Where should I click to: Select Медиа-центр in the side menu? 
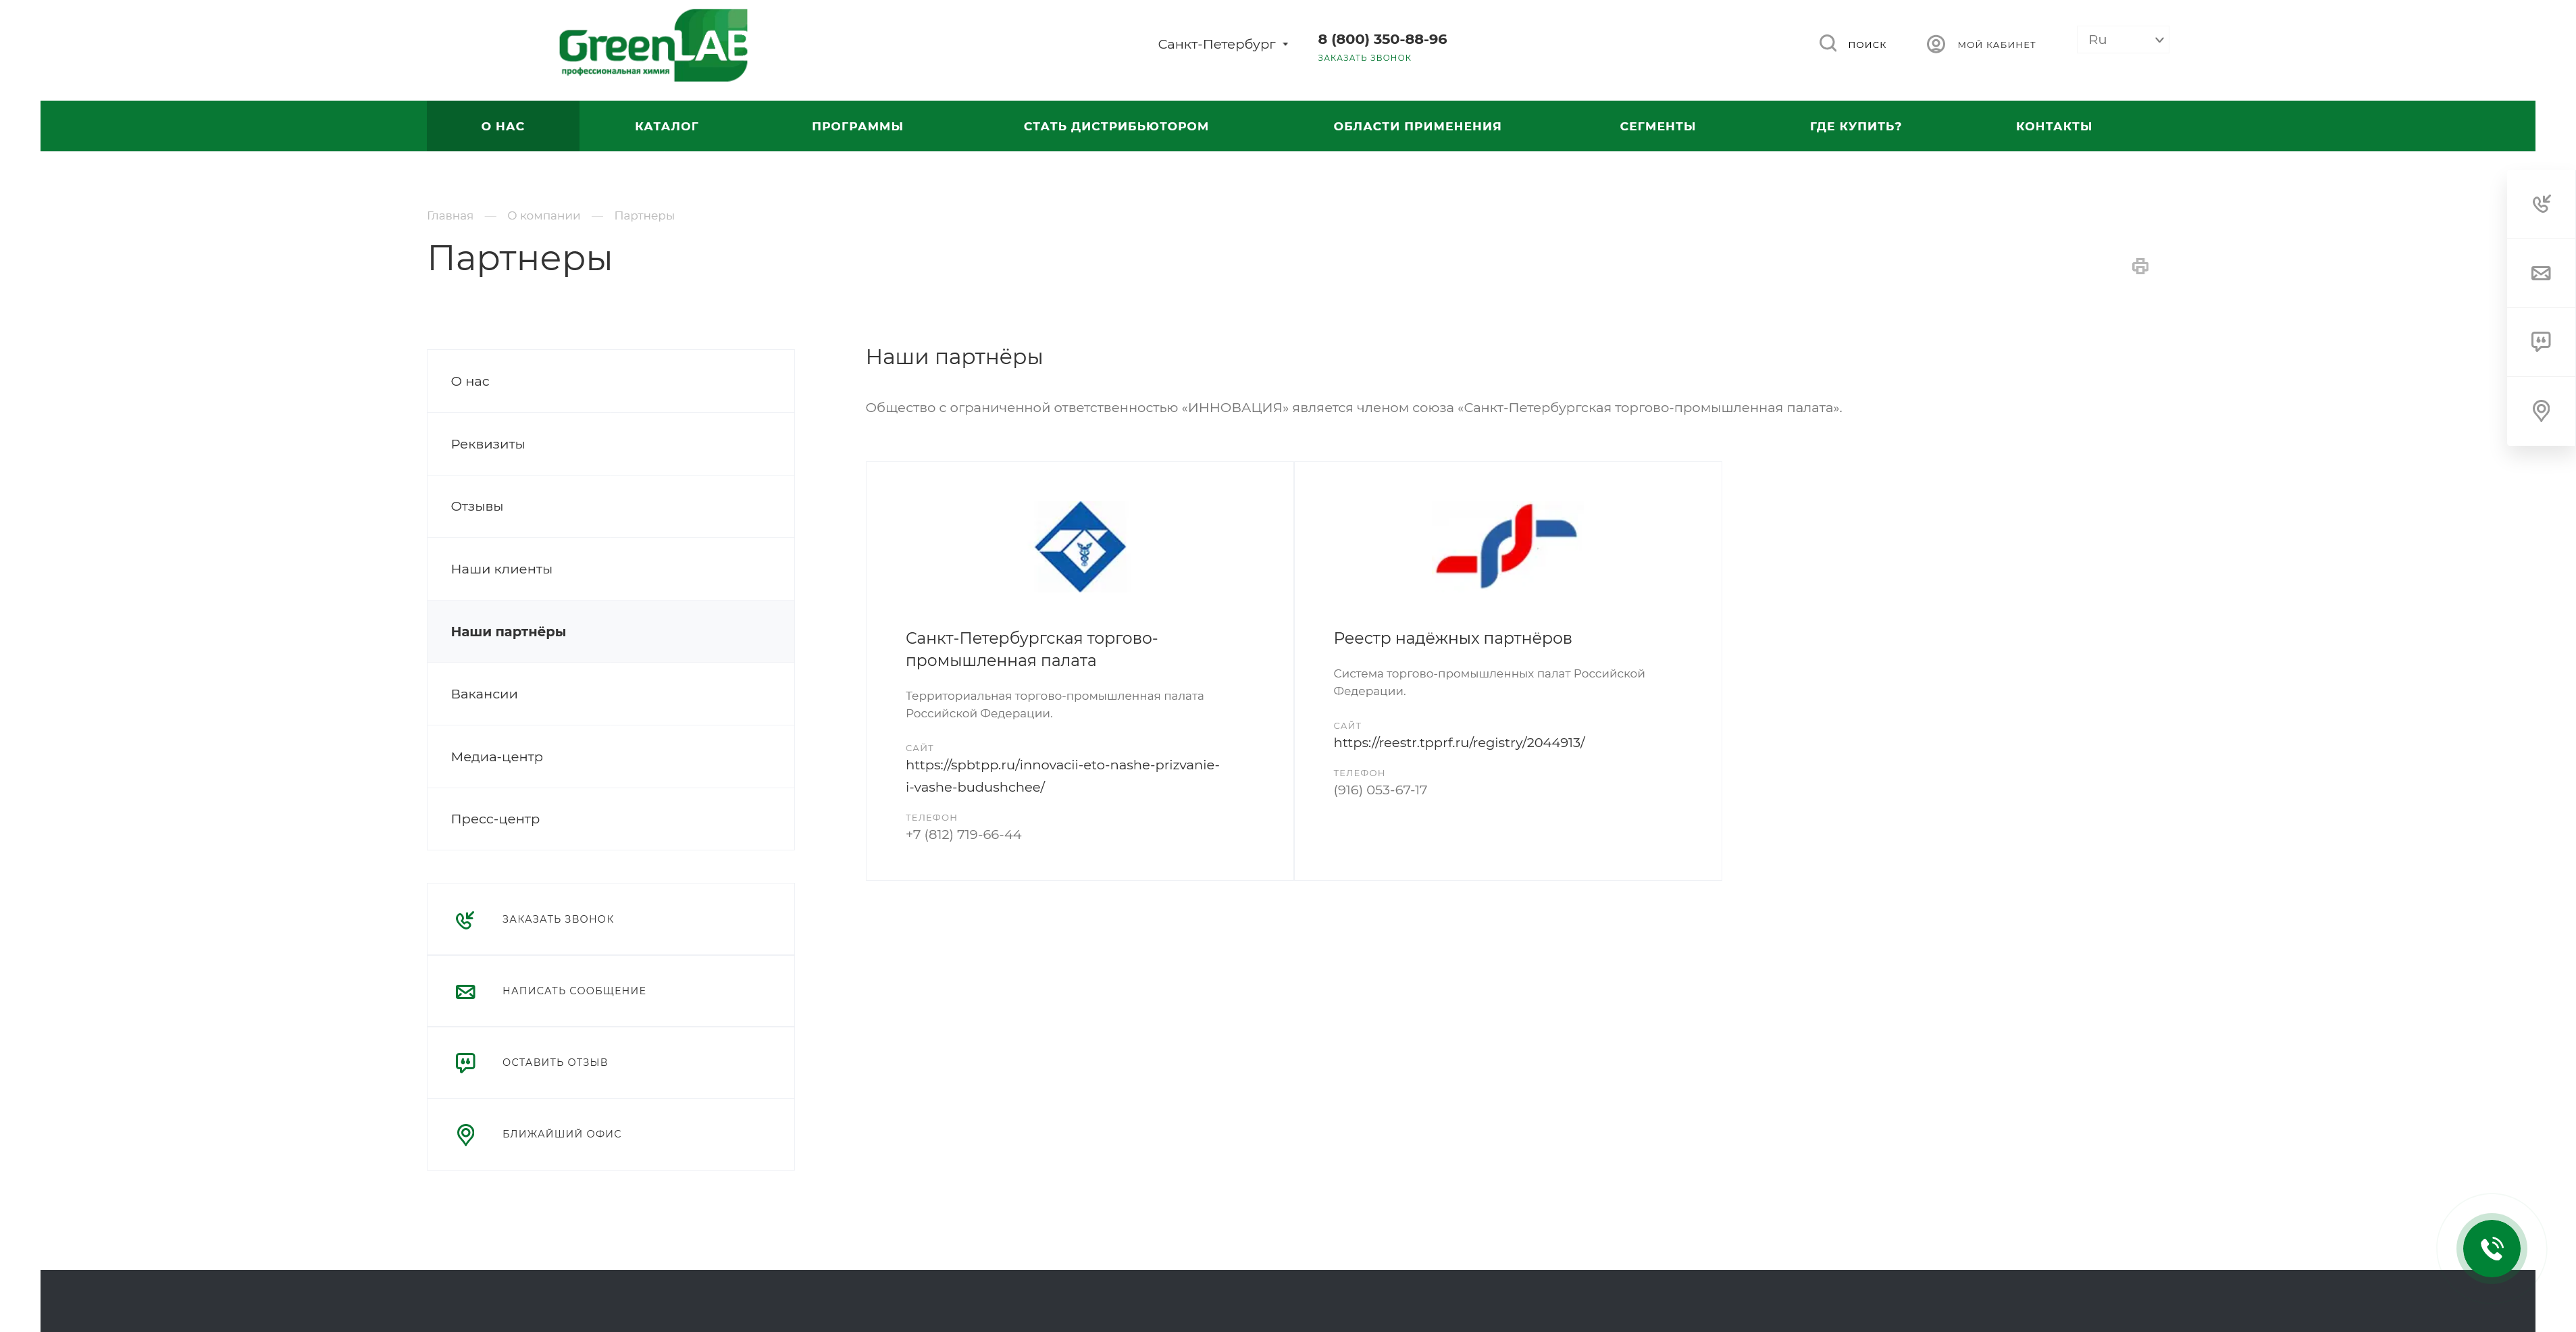tap(610, 757)
